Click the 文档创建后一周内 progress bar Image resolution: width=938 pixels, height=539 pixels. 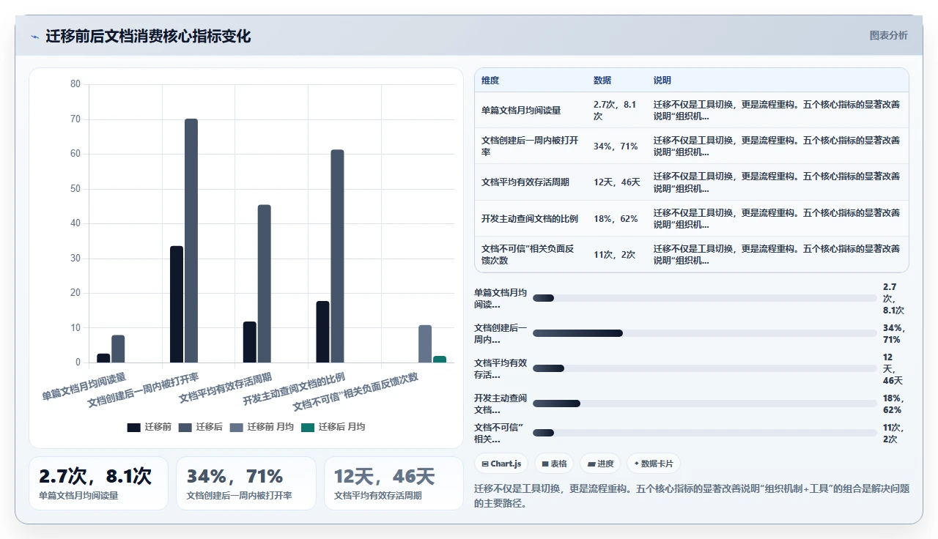[704, 333]
